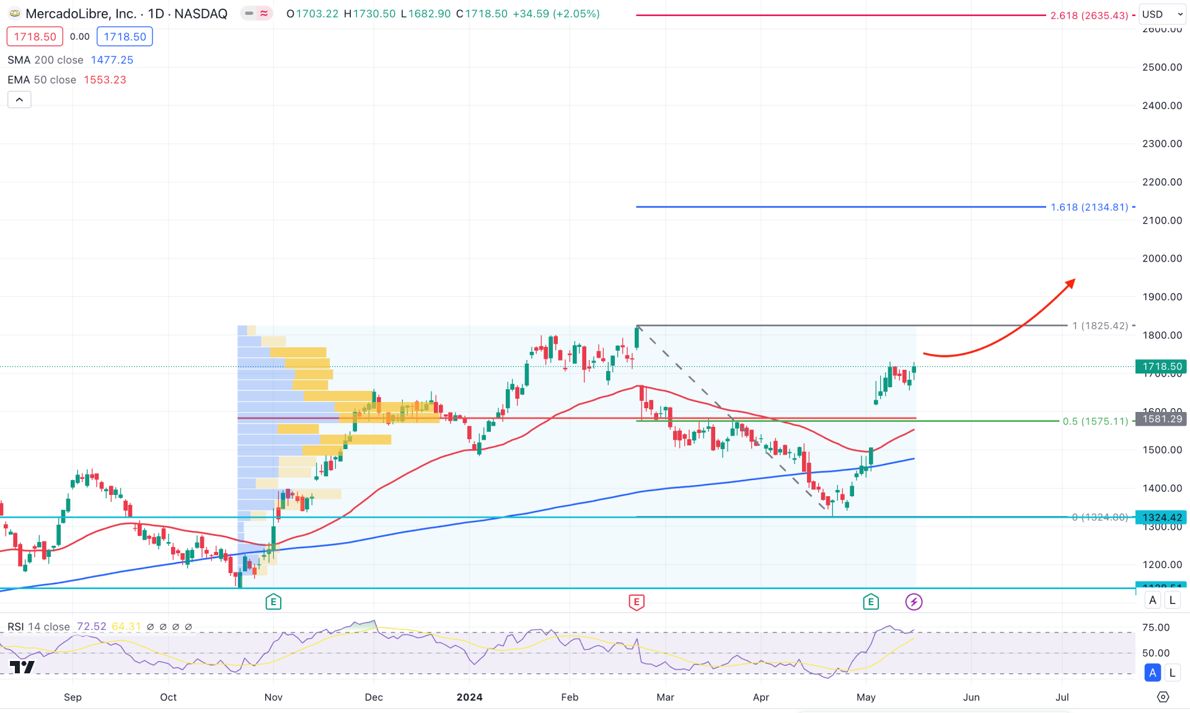This screenshot has height=713, width=1190.
Task: Click the green earnings E marker near May
Action: click(871, 601)
